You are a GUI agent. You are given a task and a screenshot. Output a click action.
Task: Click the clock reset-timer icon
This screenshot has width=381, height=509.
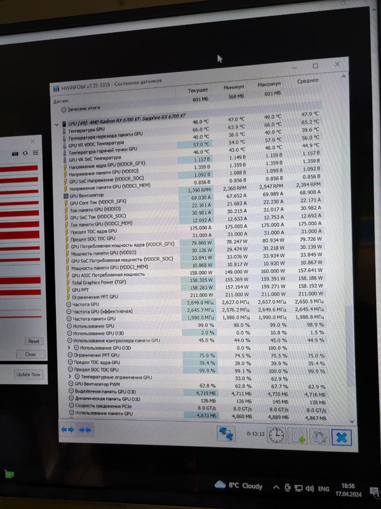tap(276, 435)
